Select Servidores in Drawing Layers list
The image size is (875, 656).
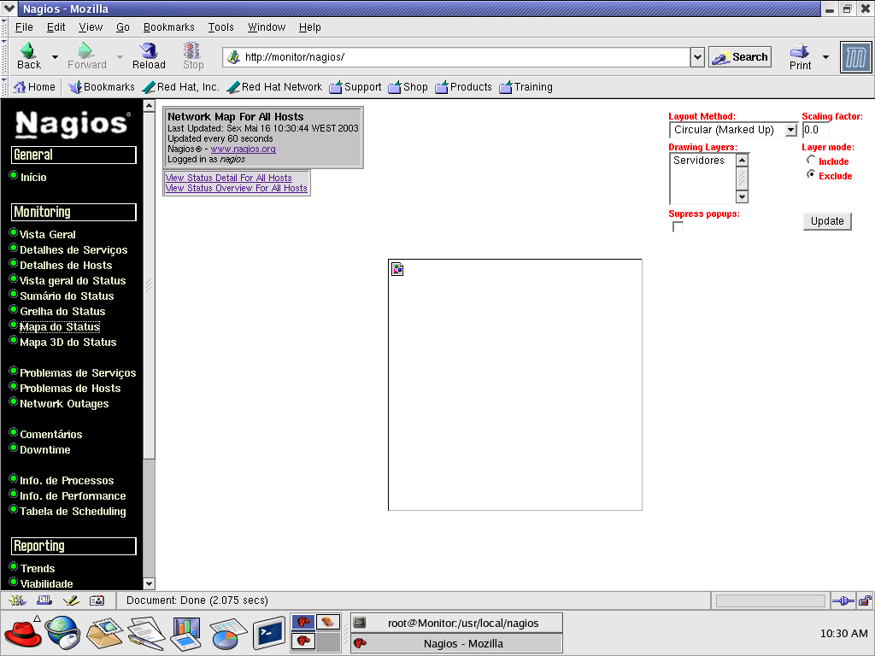pyautogui.click(x=699, y=161)
